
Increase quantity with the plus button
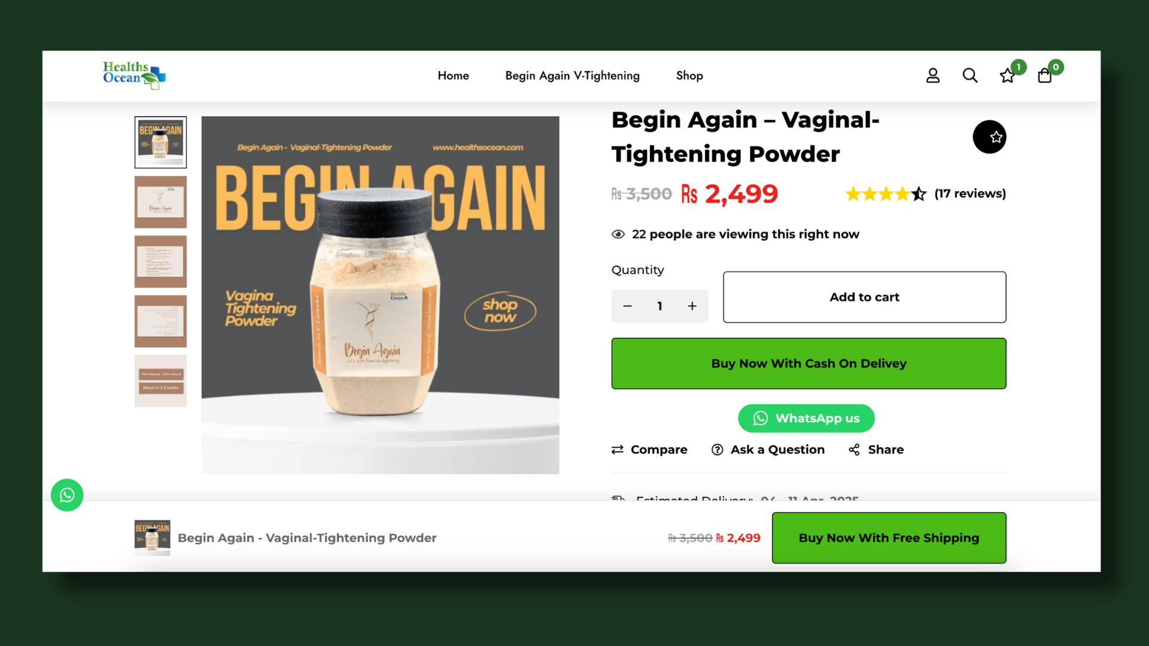pyautogui.click(x=692, y=306)
